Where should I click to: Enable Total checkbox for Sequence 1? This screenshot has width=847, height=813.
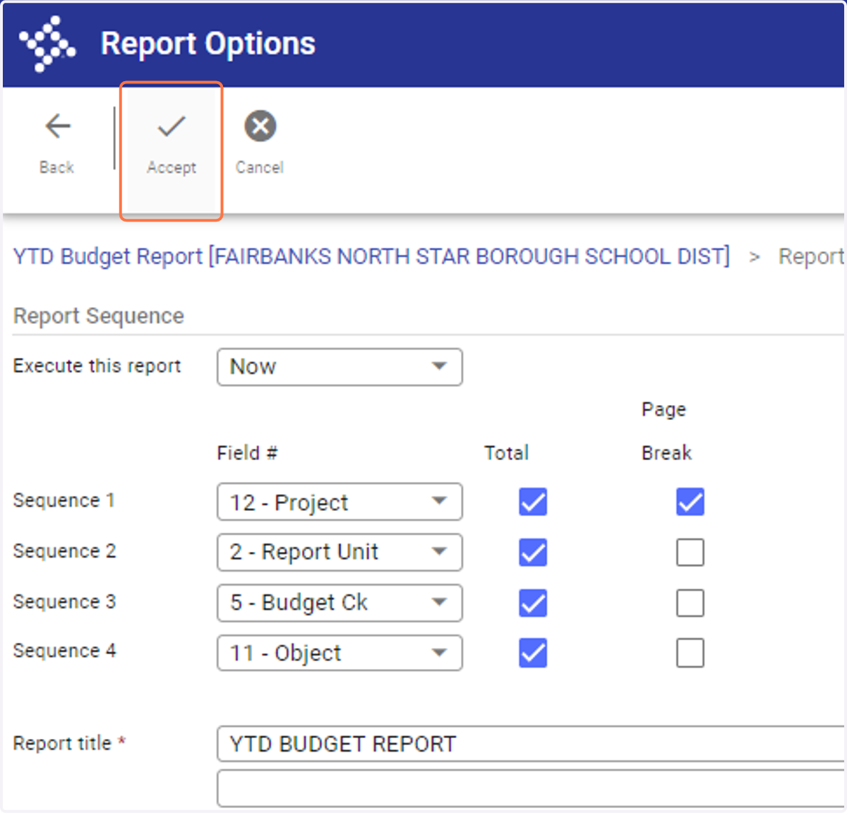533,502
